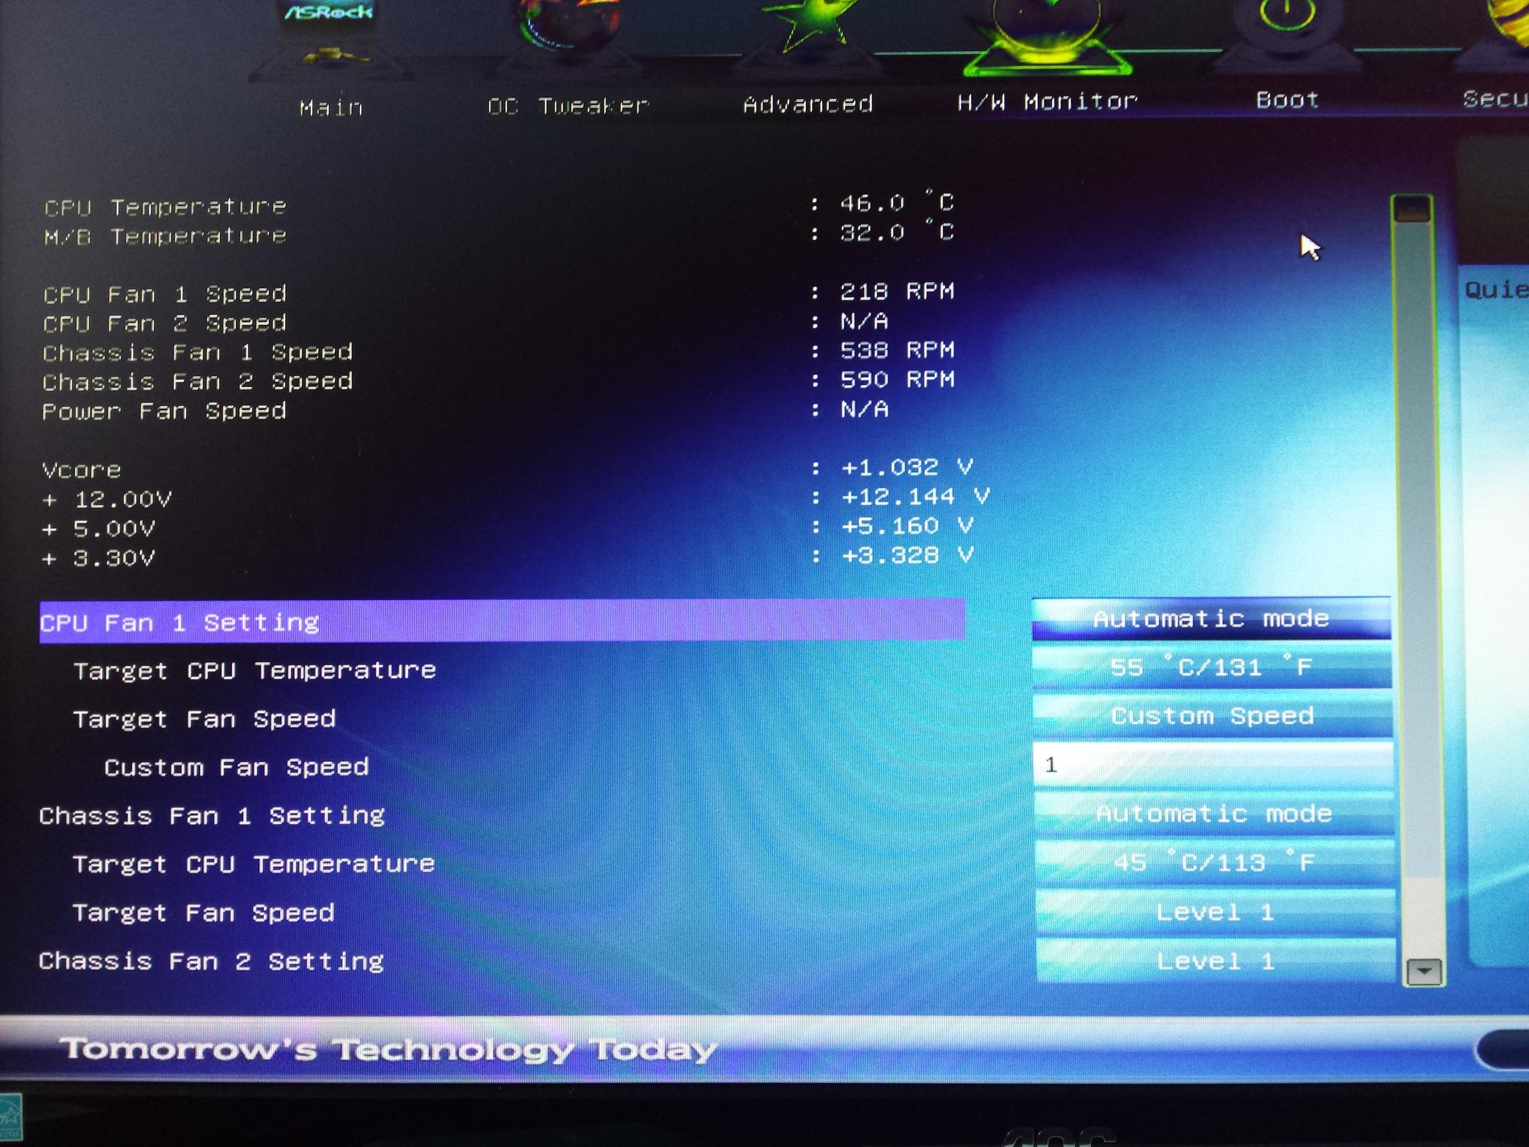The image size is (1529, 1147).
Task: Click the H/W Monitor flask icon
Action: coord(1047,31)
